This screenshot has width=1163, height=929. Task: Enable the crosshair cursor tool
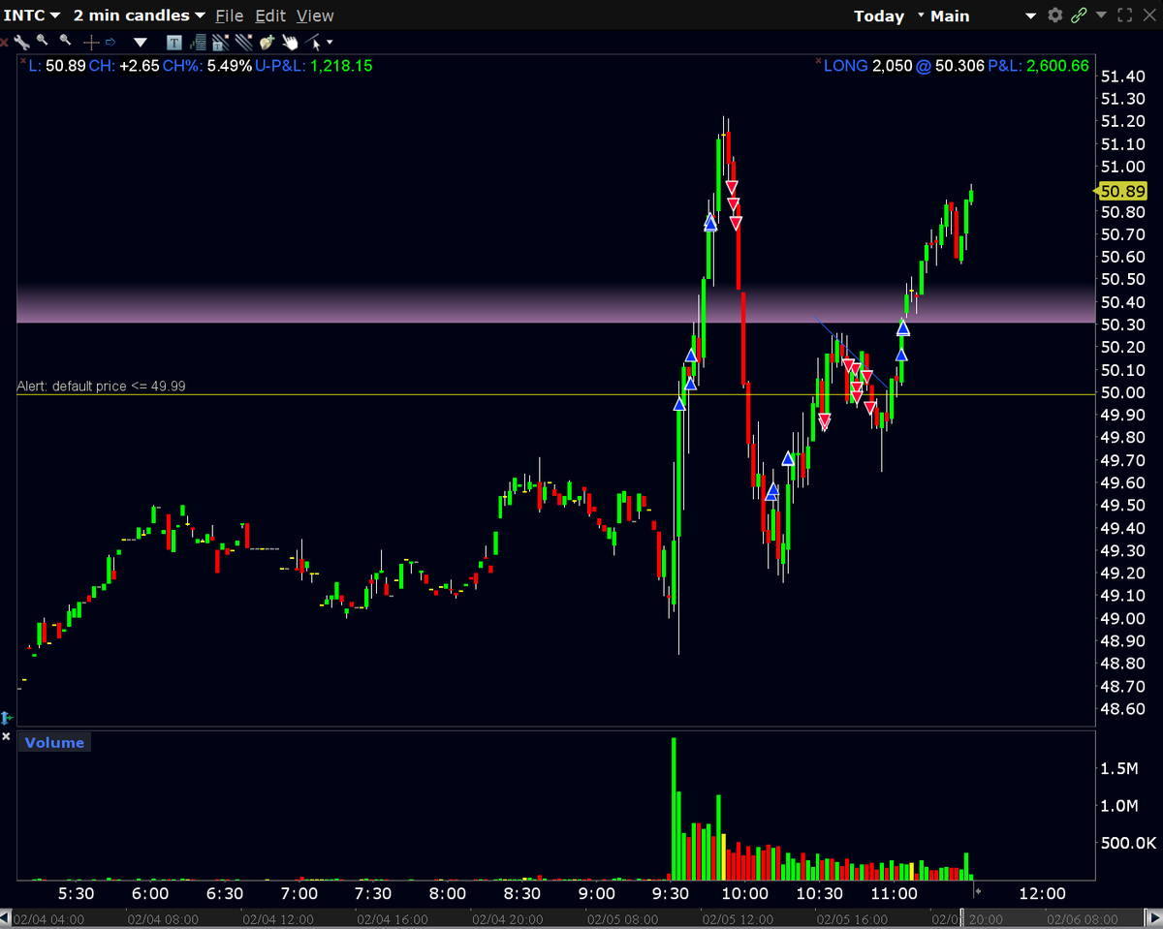pos(91,43)
